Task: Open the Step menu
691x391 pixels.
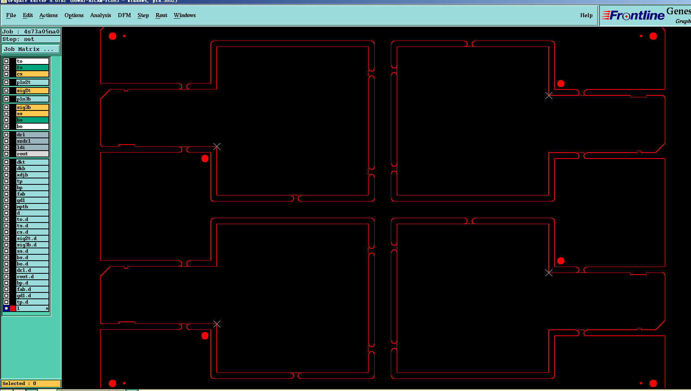Action: (x=143, y=15)
